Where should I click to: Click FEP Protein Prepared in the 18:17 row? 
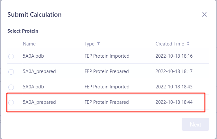pos(106,71)
